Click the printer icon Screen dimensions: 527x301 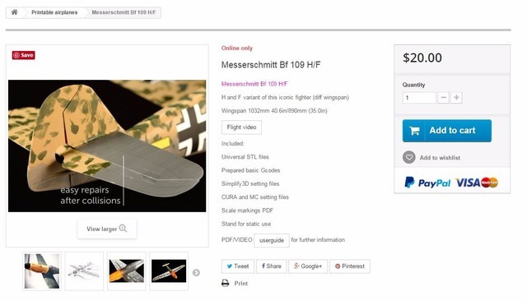tap(225, 283)
